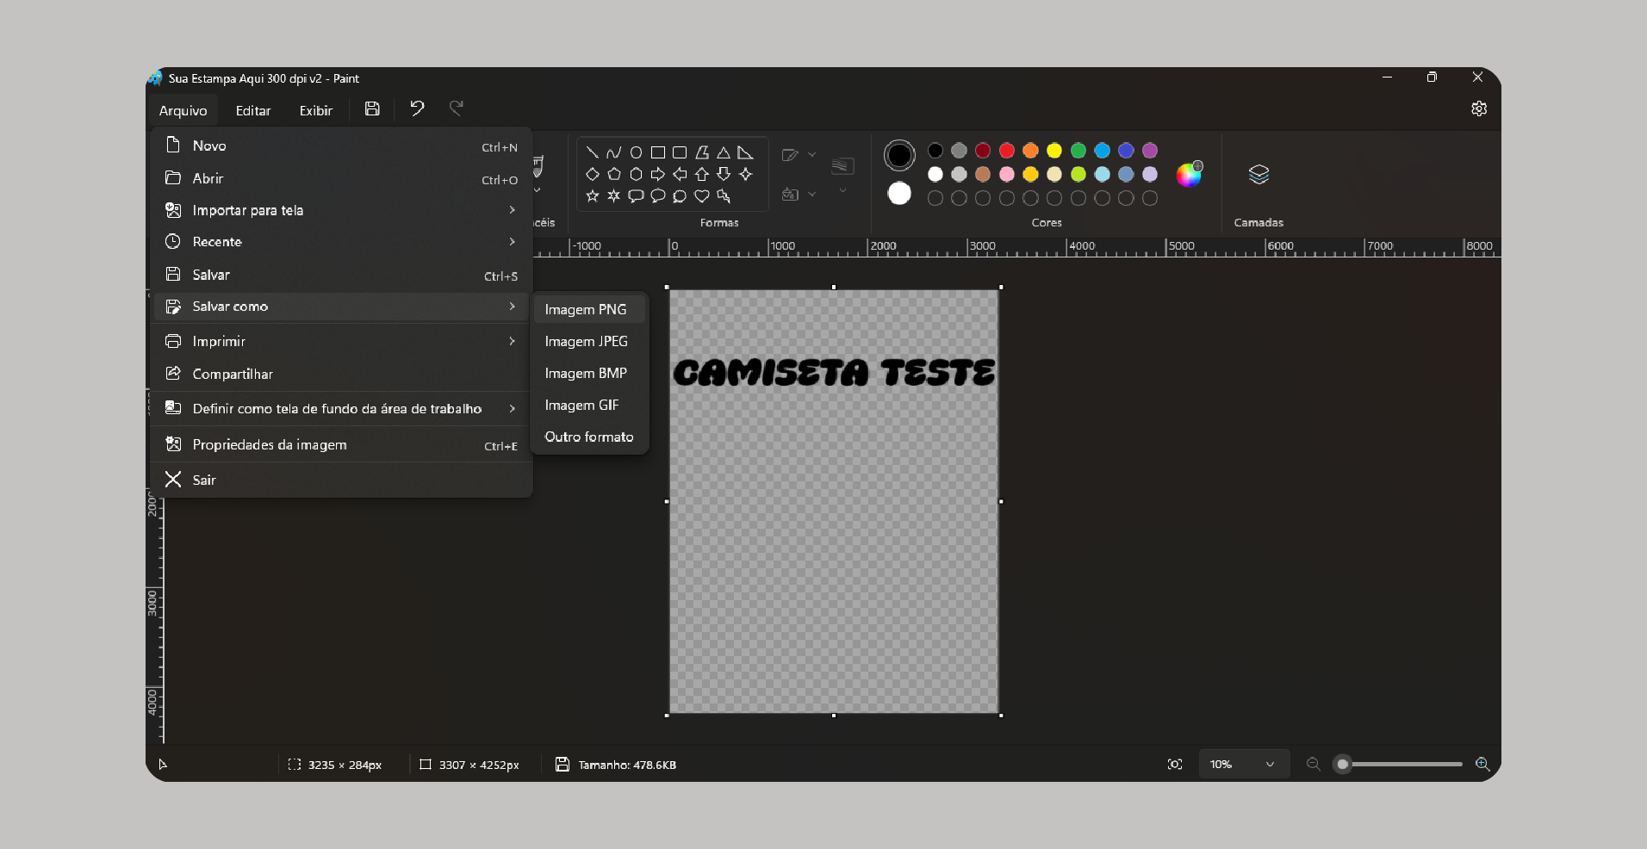Select the Heart shape
The image size is (1647, 849).
coord(702,196)
